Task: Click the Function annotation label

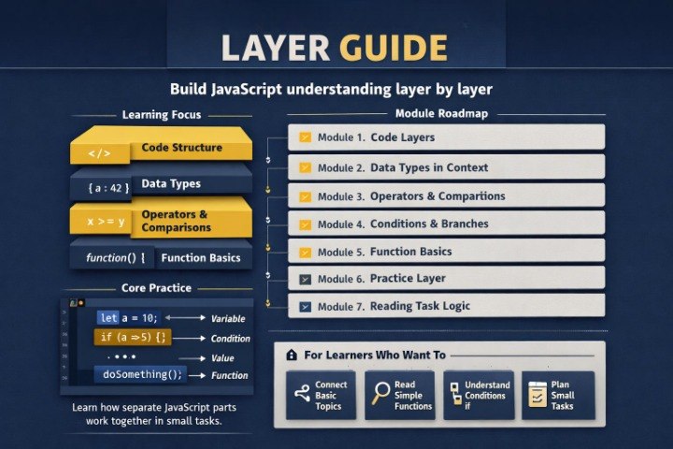Action: [x=229, y=375]
